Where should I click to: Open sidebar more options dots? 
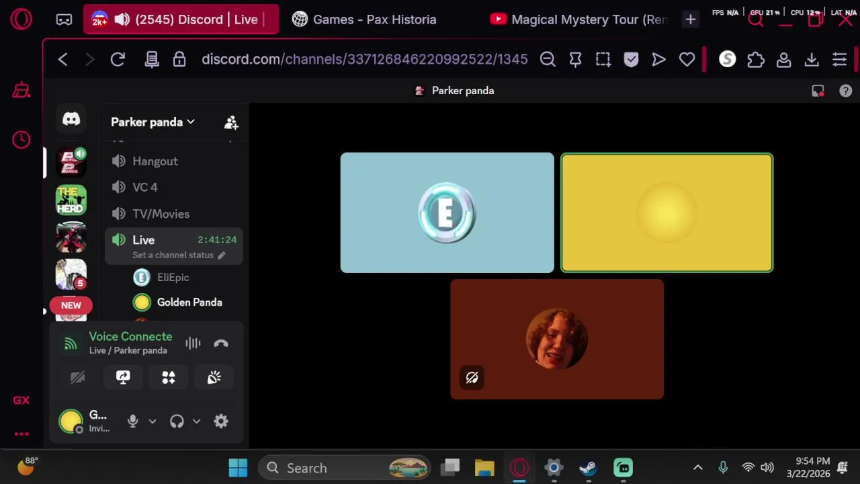[x=21, y=434]
